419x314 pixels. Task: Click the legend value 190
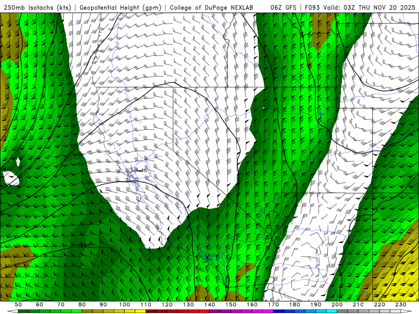pos(316,305)
